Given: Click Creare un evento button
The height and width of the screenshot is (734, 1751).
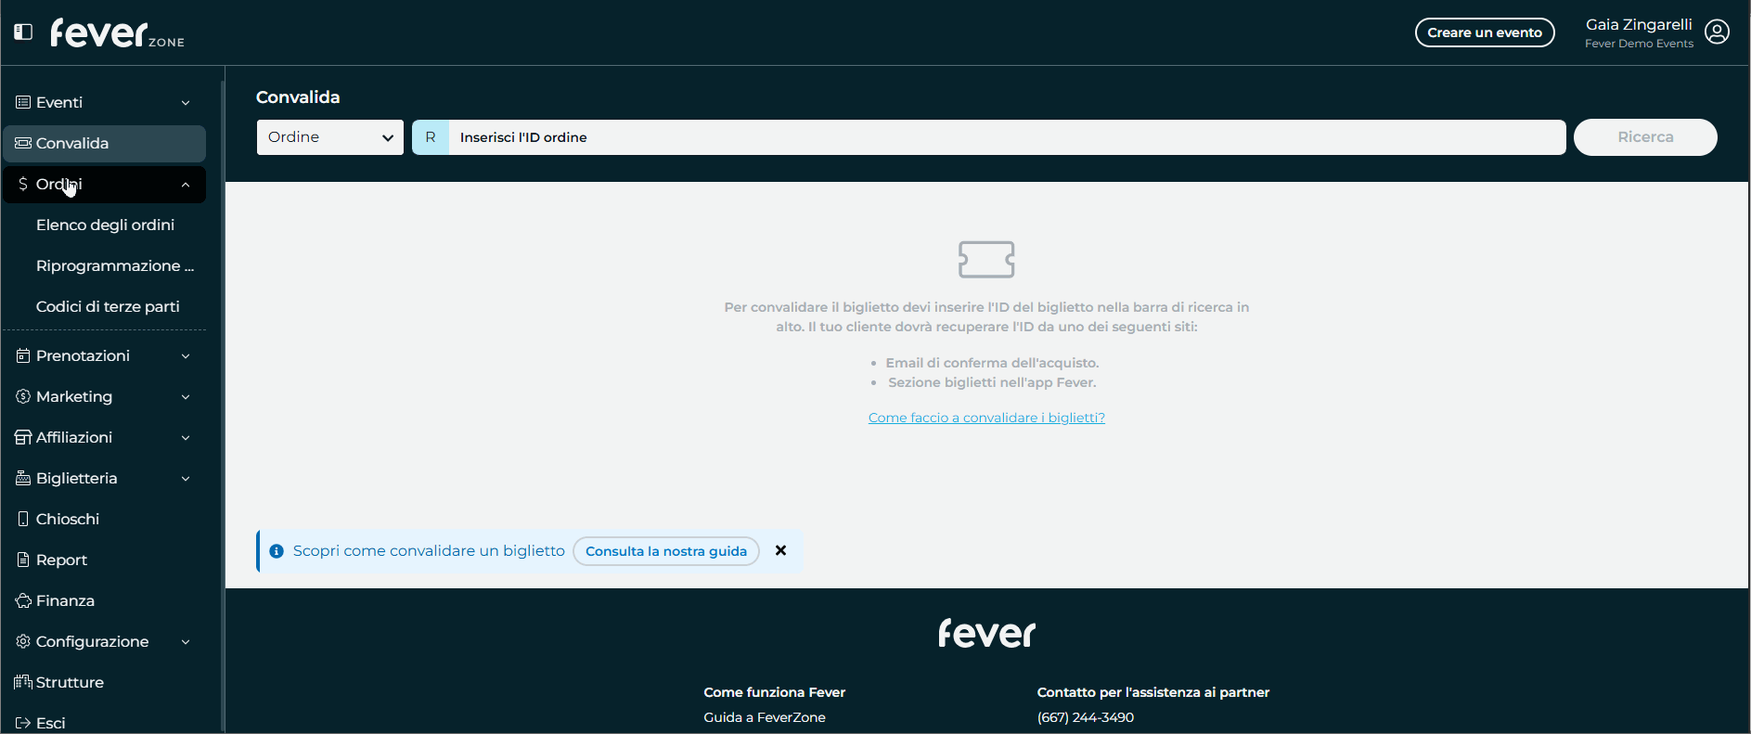Looking at the screenshot, I should pyautogui.click(x=1485, y=32).
